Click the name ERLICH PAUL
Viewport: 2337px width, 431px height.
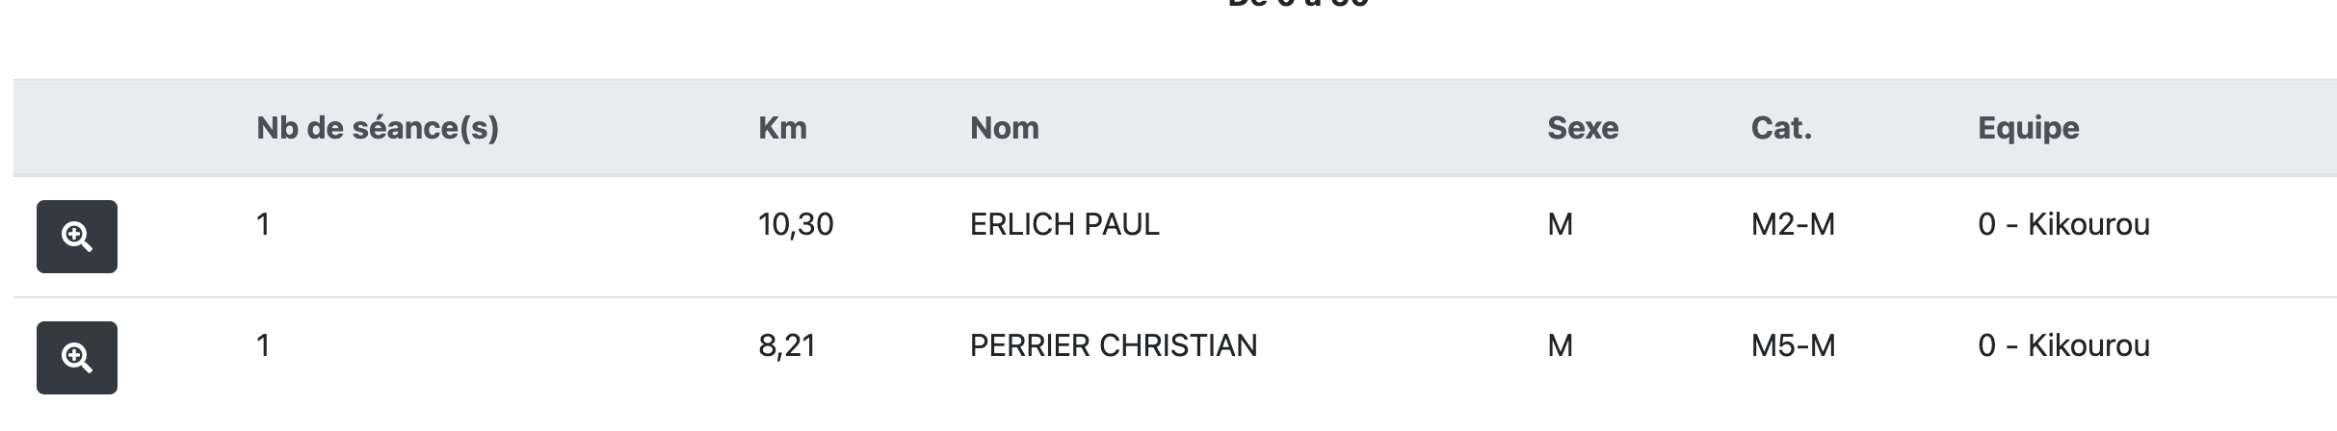1064,225
